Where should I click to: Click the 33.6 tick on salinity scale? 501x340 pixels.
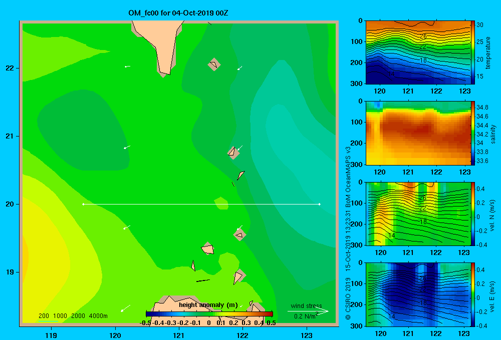[x=482, y=161]
